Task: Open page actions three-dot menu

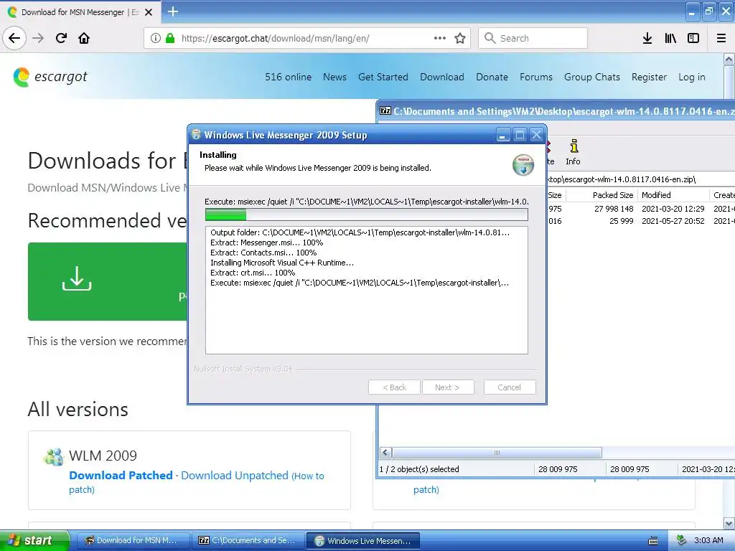Action: [440, 38]
